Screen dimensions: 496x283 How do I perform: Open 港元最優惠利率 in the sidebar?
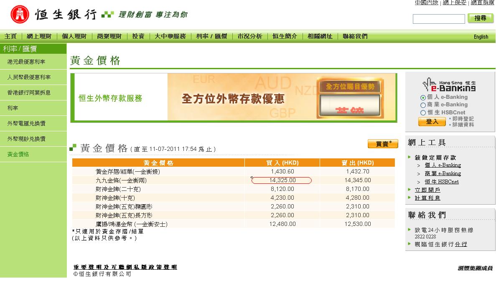26,62
